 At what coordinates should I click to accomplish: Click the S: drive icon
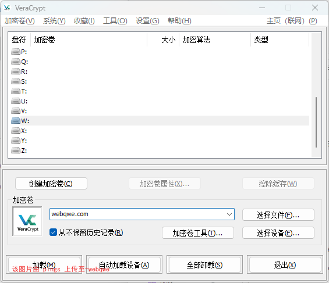tap(16, 81)
